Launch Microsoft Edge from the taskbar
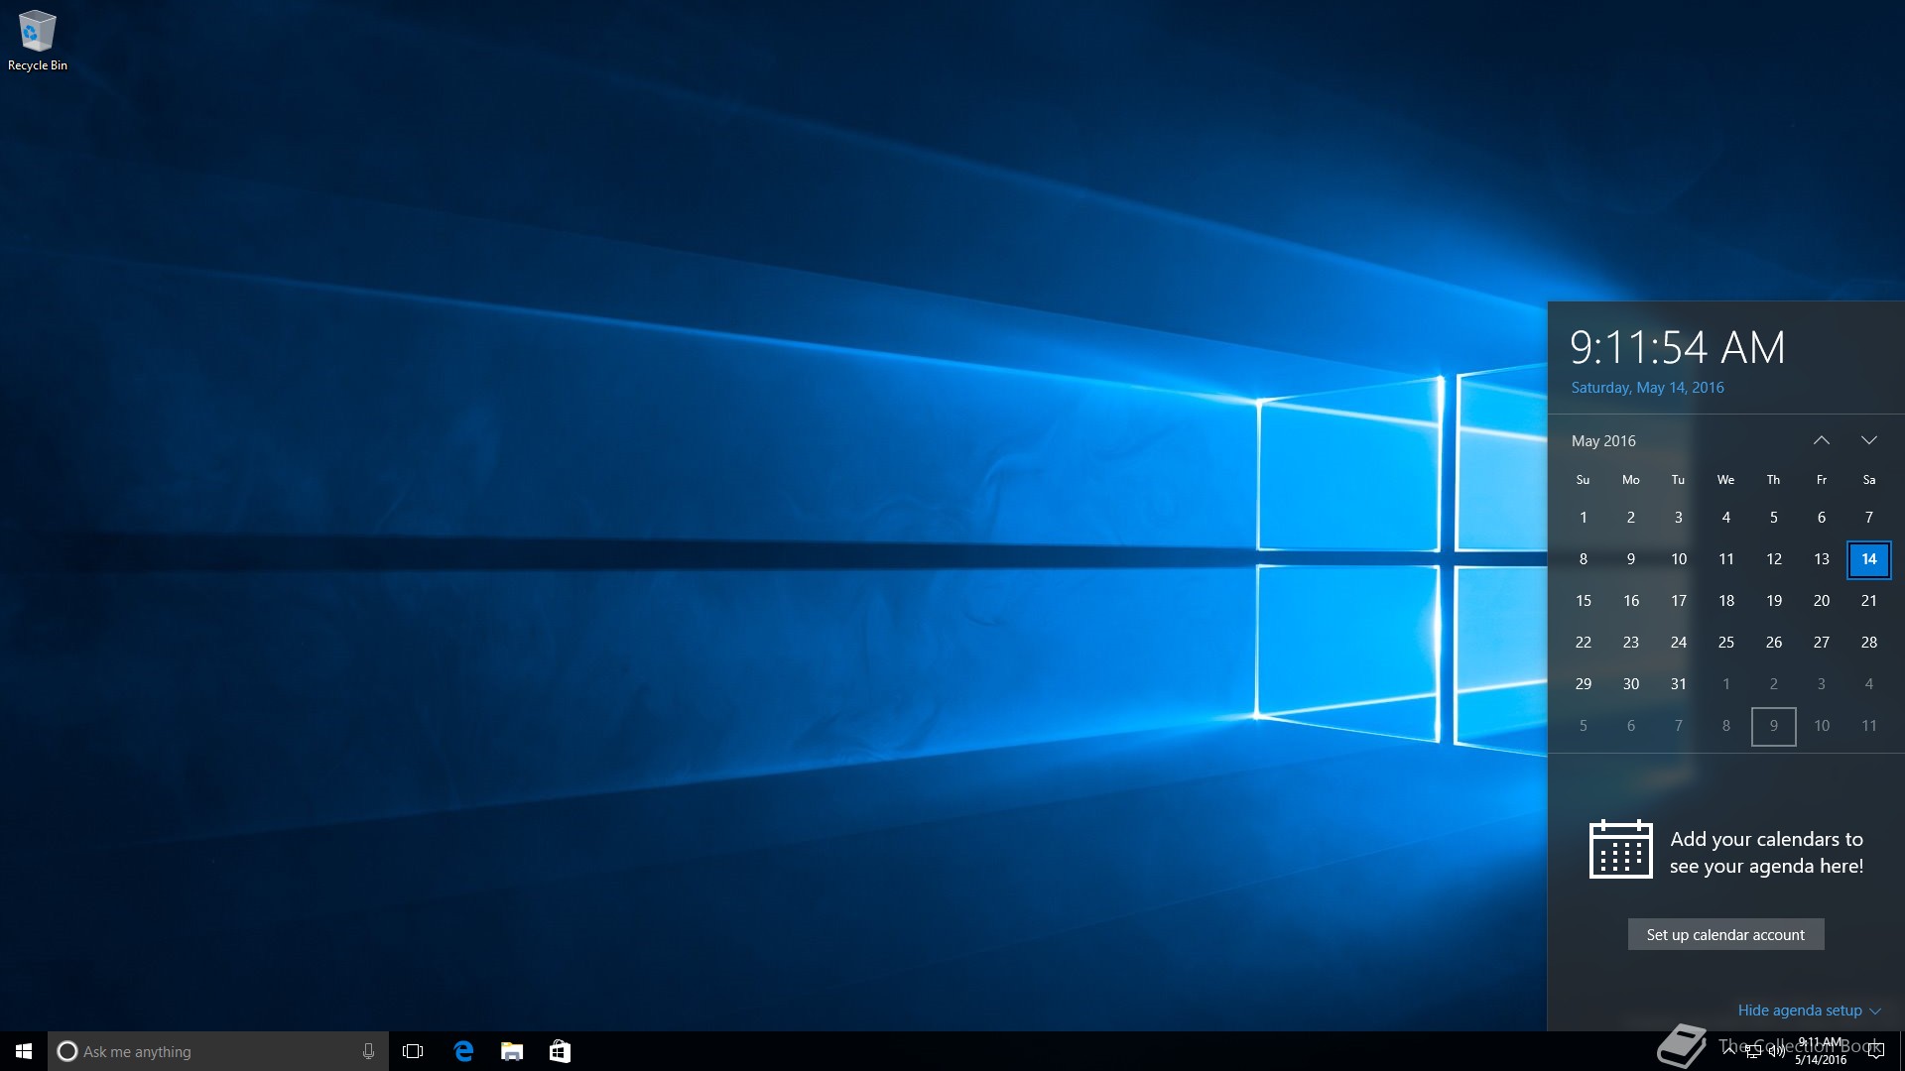This screenshot has height=1071, width=1905. (463, 1051)
